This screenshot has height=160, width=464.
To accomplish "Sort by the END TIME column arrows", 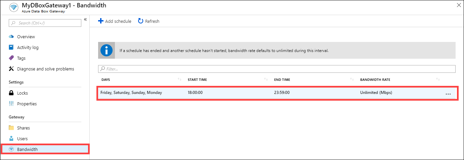I will click(x=352, y=79).
